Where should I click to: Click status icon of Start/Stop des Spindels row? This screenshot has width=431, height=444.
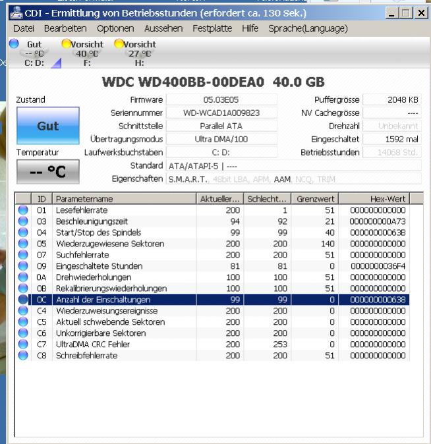tap(23, 233)
